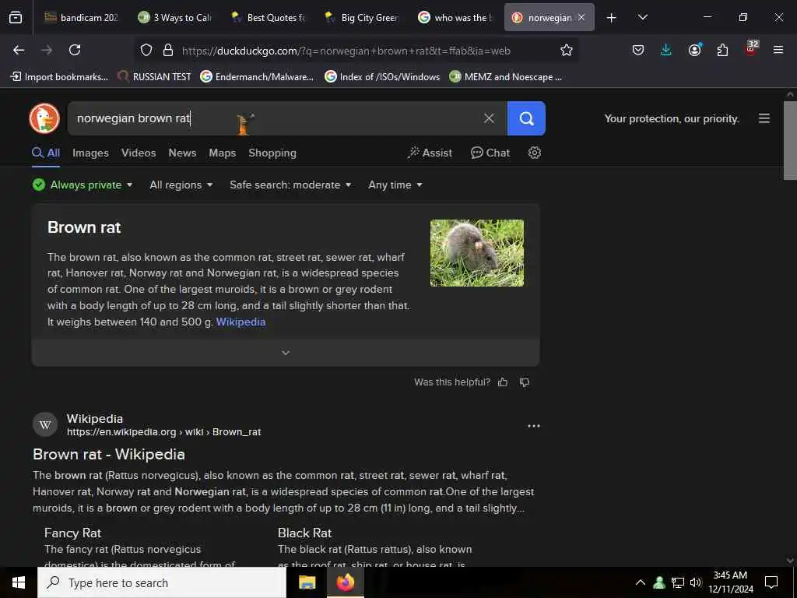Close the norwegian tab
Viewport: 797px width, 598px height.
click(581, 17)
